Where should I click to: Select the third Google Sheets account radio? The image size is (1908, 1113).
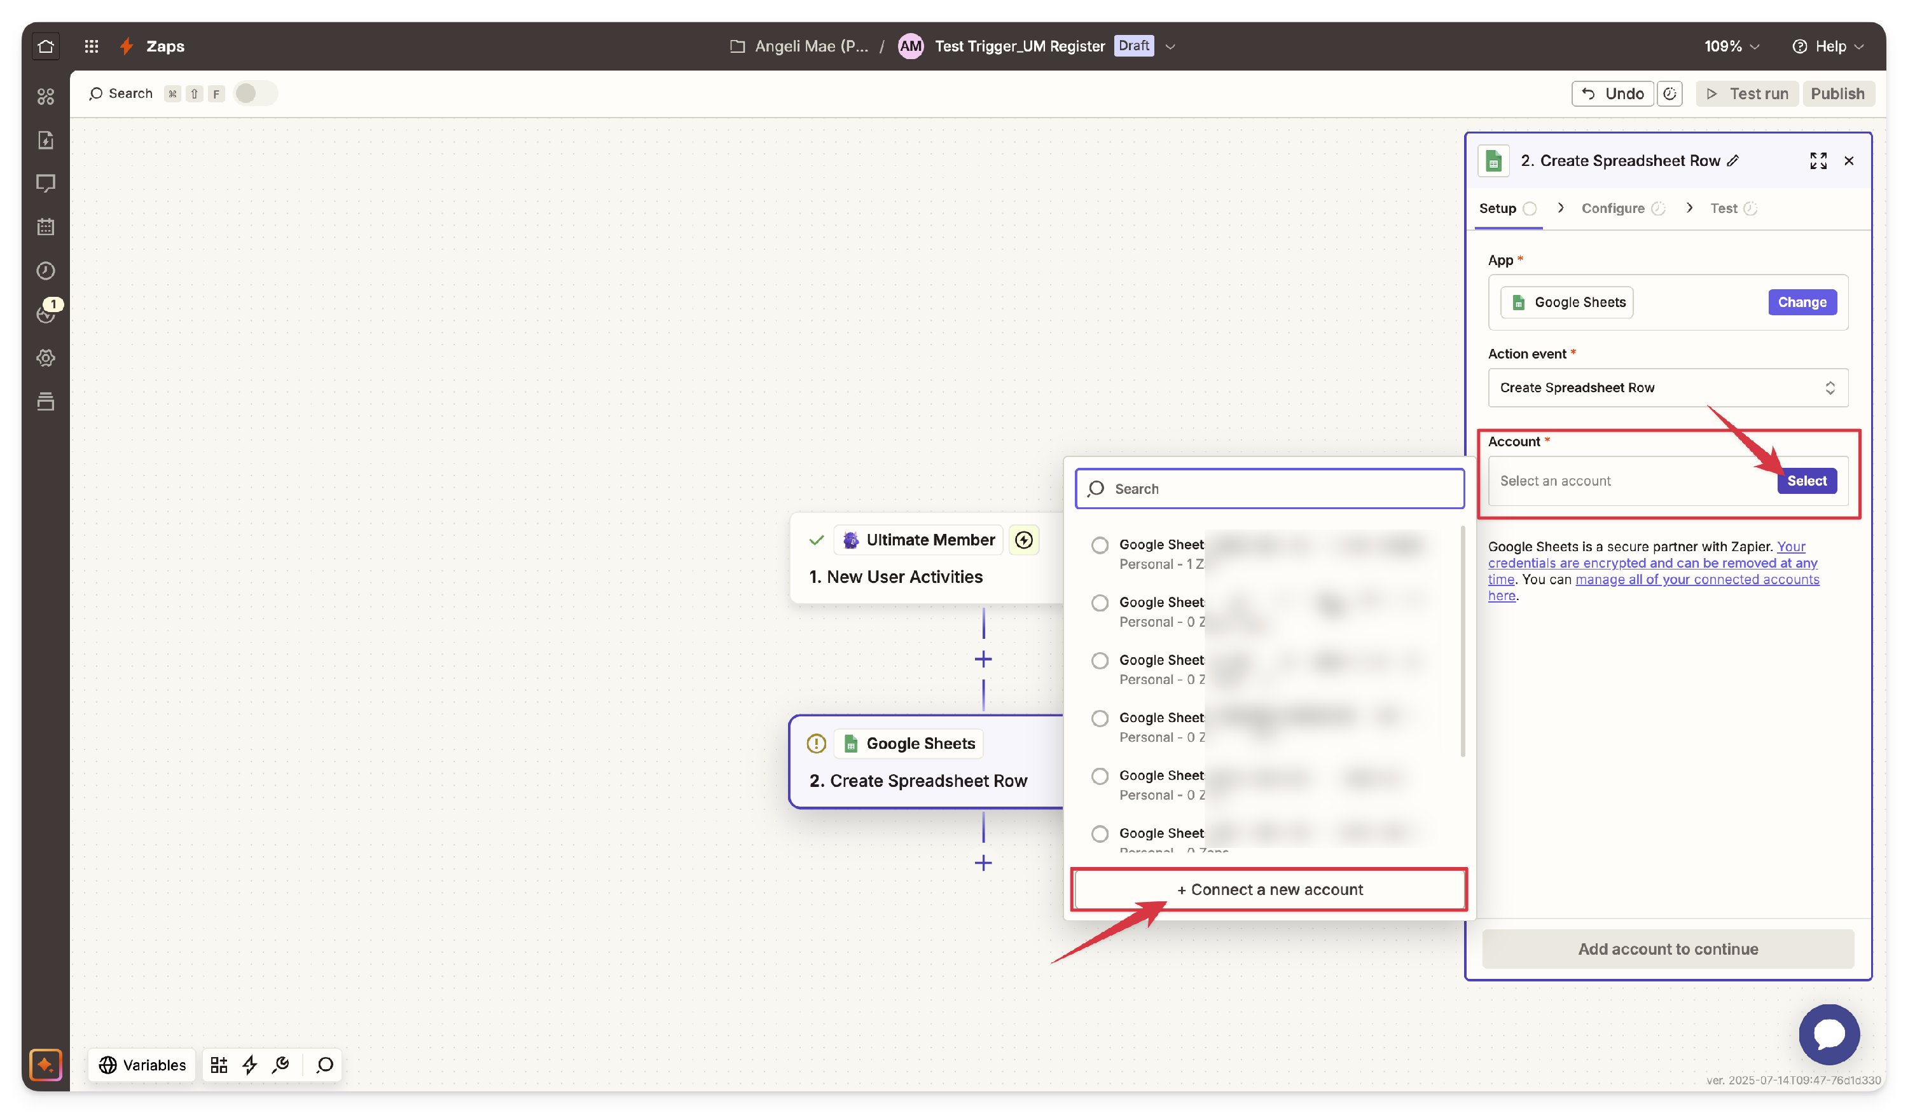click(x=1100, y=660)
